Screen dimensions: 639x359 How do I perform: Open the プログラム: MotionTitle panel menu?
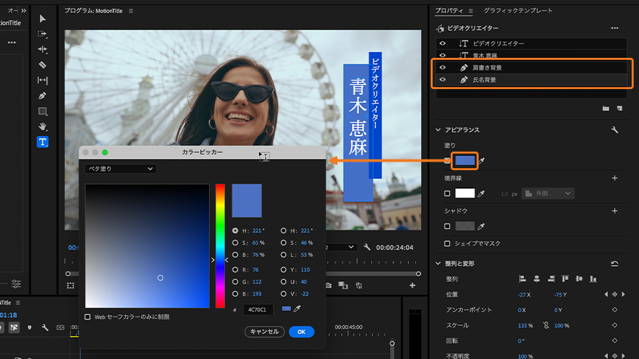pos(131,11)
